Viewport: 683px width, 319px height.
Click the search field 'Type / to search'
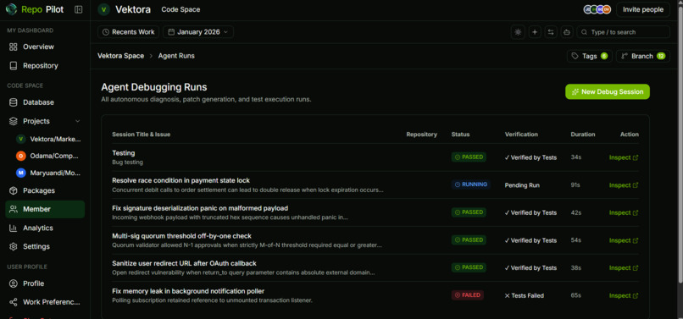[624, 32]
